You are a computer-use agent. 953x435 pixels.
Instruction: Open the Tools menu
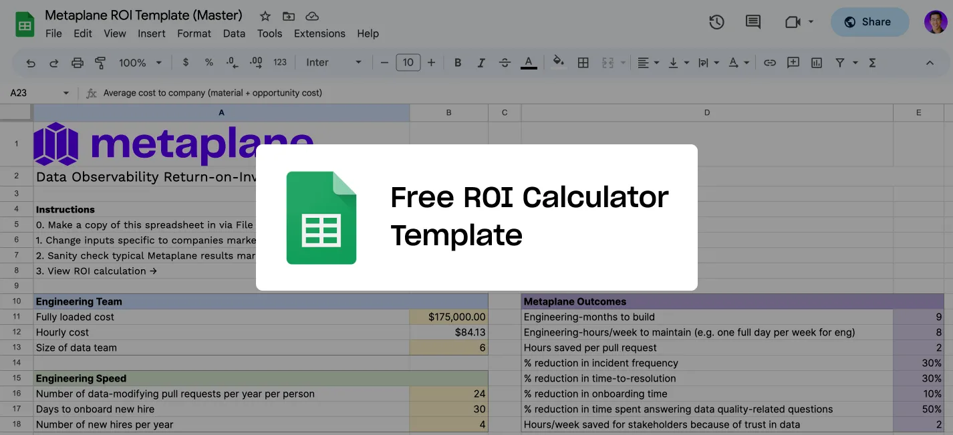click(269, 33)
